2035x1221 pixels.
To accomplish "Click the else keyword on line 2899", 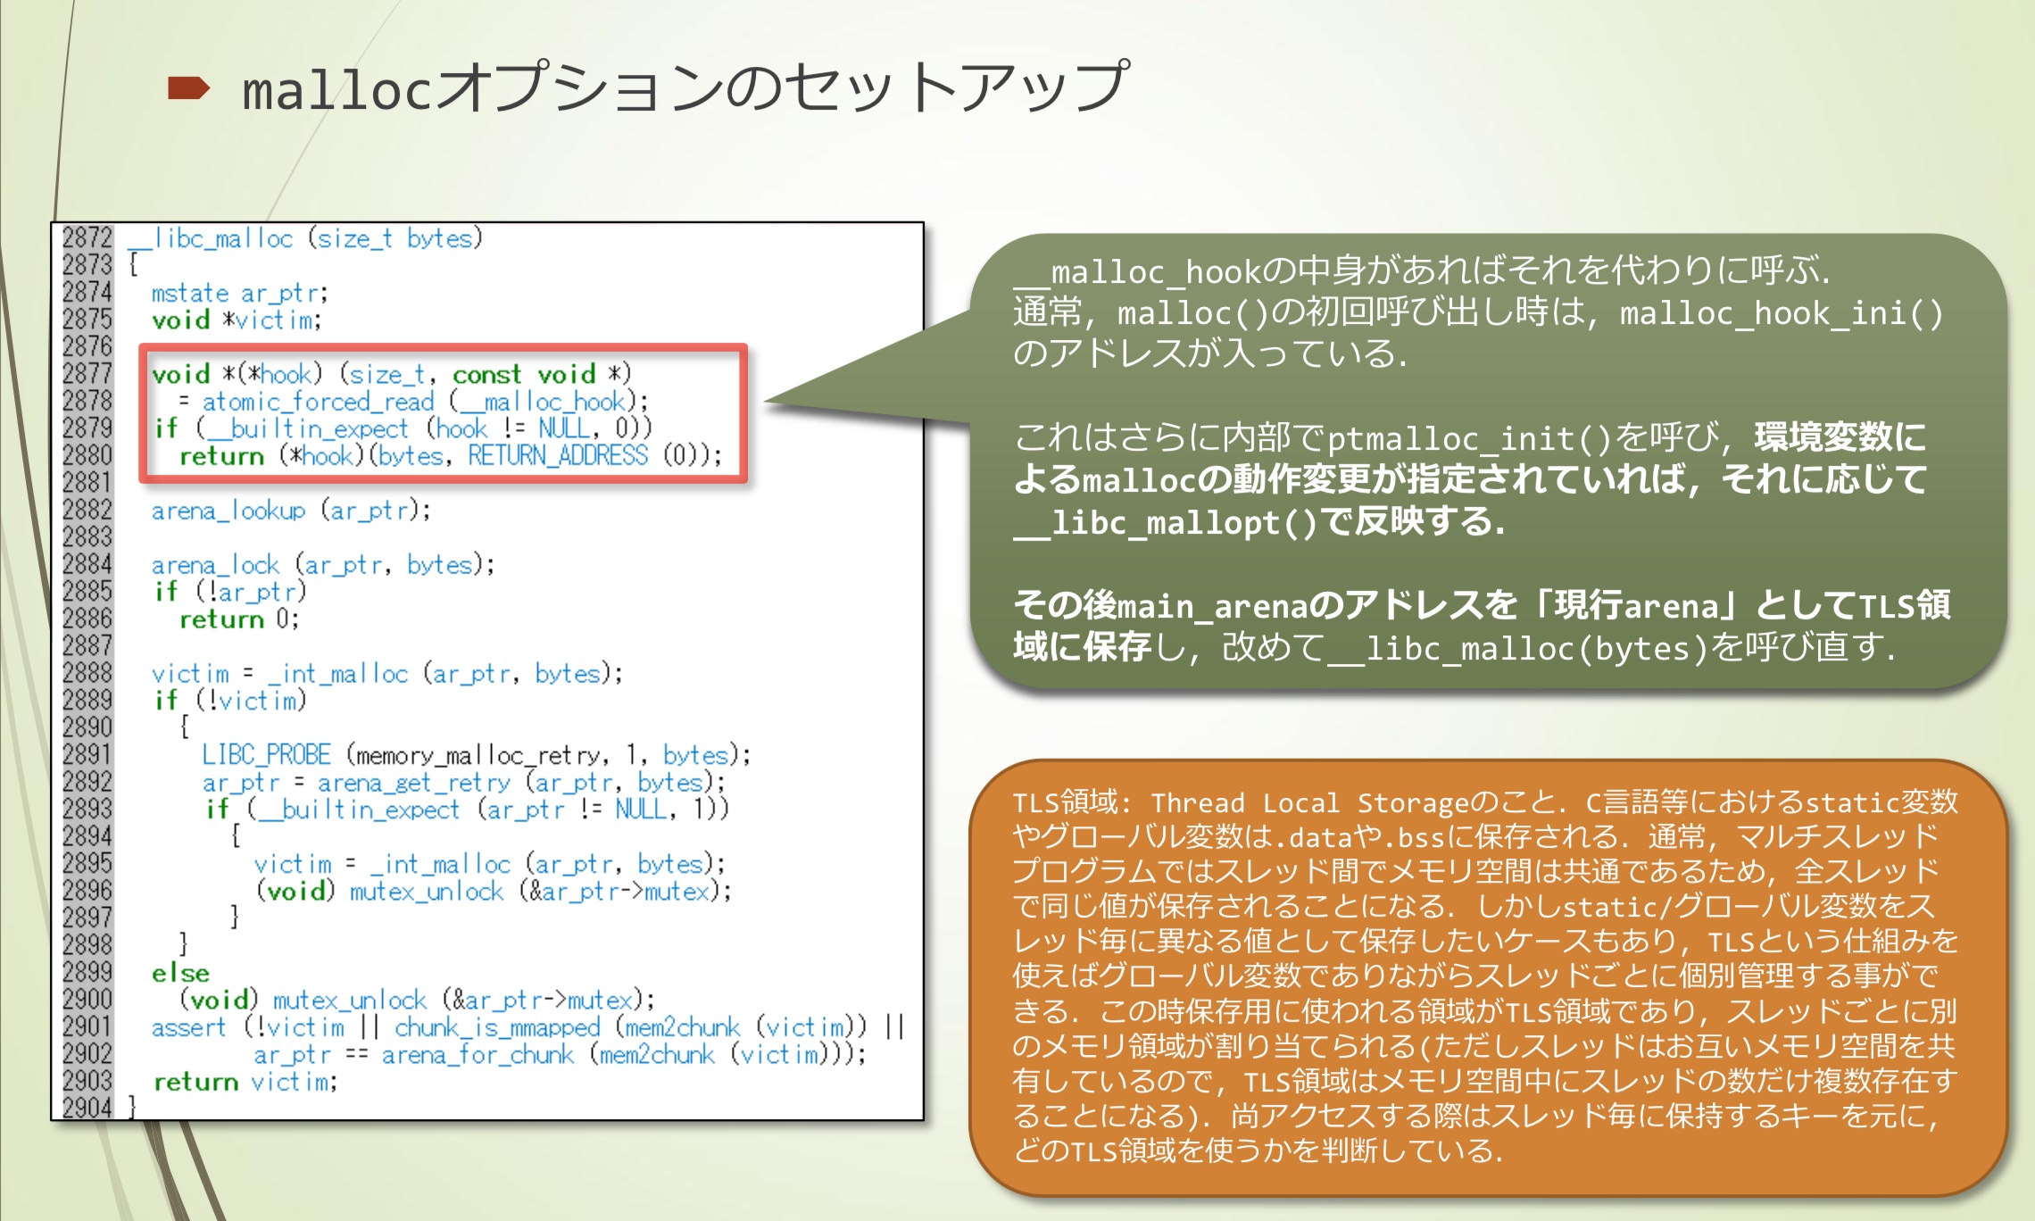I will coord(180,973).
